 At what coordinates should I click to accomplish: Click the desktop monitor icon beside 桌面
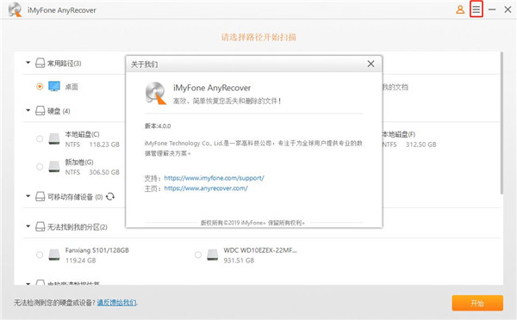pyautogui.click(x=54, y=86)
